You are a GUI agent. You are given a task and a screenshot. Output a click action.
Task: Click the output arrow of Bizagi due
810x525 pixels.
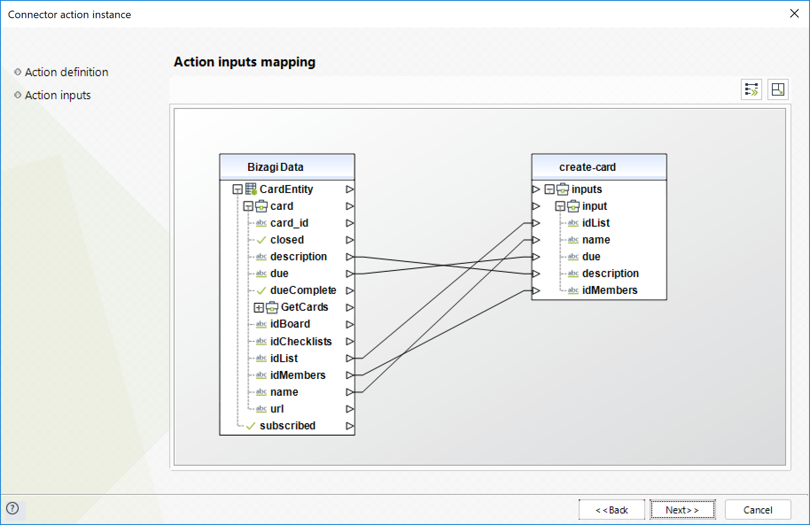(x=350, y=273)
